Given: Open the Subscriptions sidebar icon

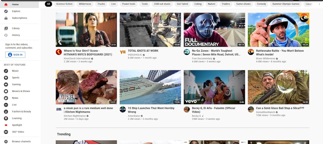Looking at the screenshot, I should click(6, 18).
